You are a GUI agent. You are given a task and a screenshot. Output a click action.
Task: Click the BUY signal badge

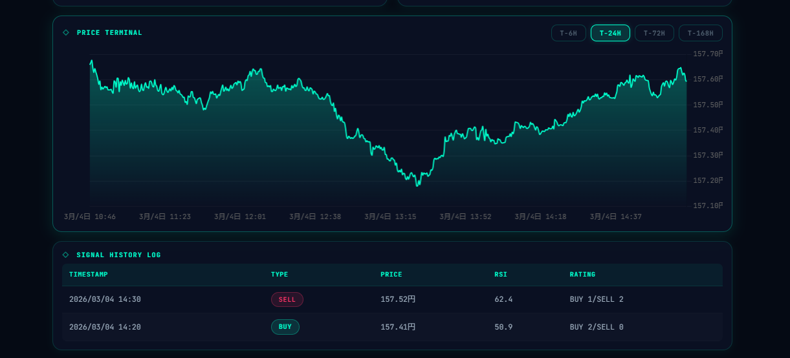tap(285, 327)
